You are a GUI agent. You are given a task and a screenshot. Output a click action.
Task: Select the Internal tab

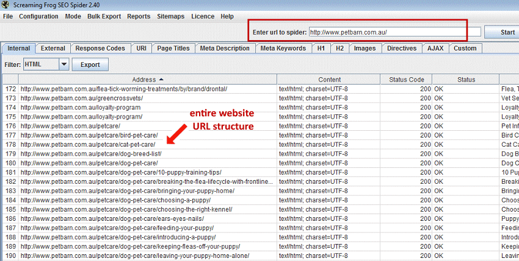click(18, 48)
